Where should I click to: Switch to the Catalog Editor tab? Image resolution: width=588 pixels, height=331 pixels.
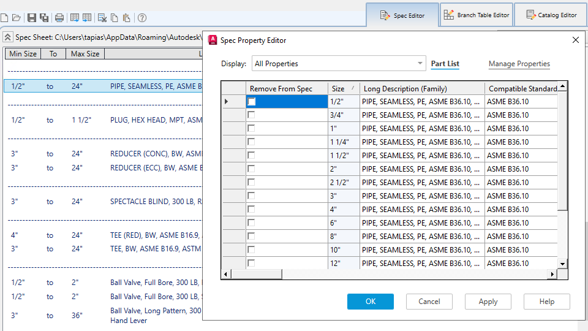[551, 15]
